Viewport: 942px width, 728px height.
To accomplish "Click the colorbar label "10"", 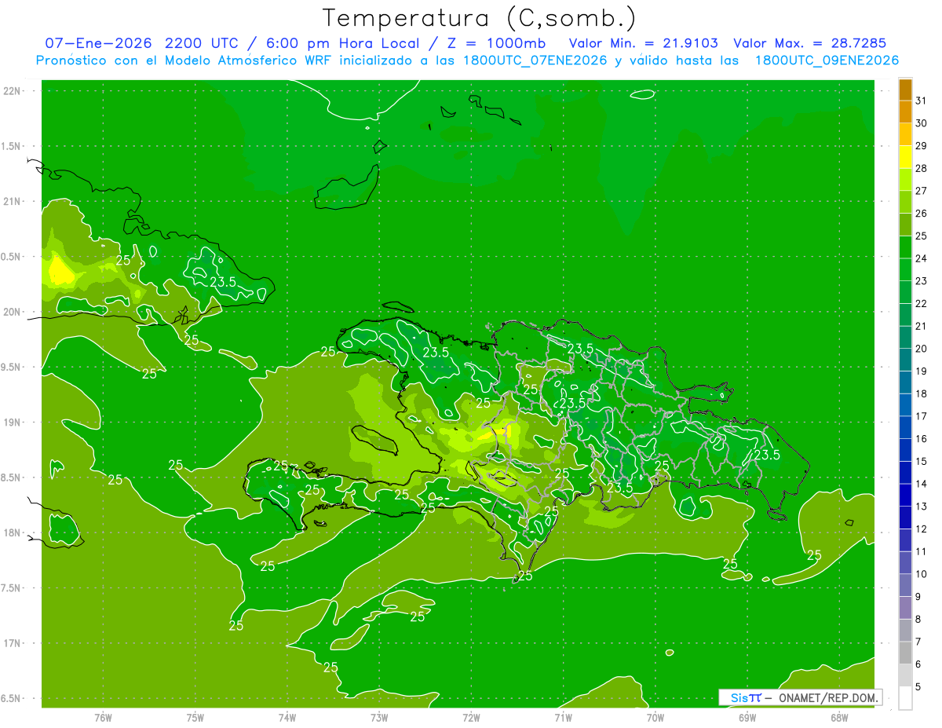I will (922, 574).
